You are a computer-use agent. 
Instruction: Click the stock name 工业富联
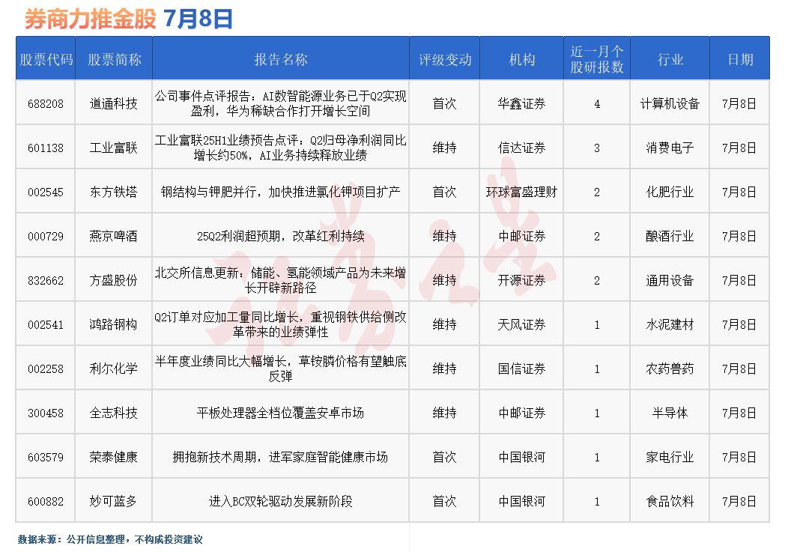pyautogui.click(x=114, y=148)
